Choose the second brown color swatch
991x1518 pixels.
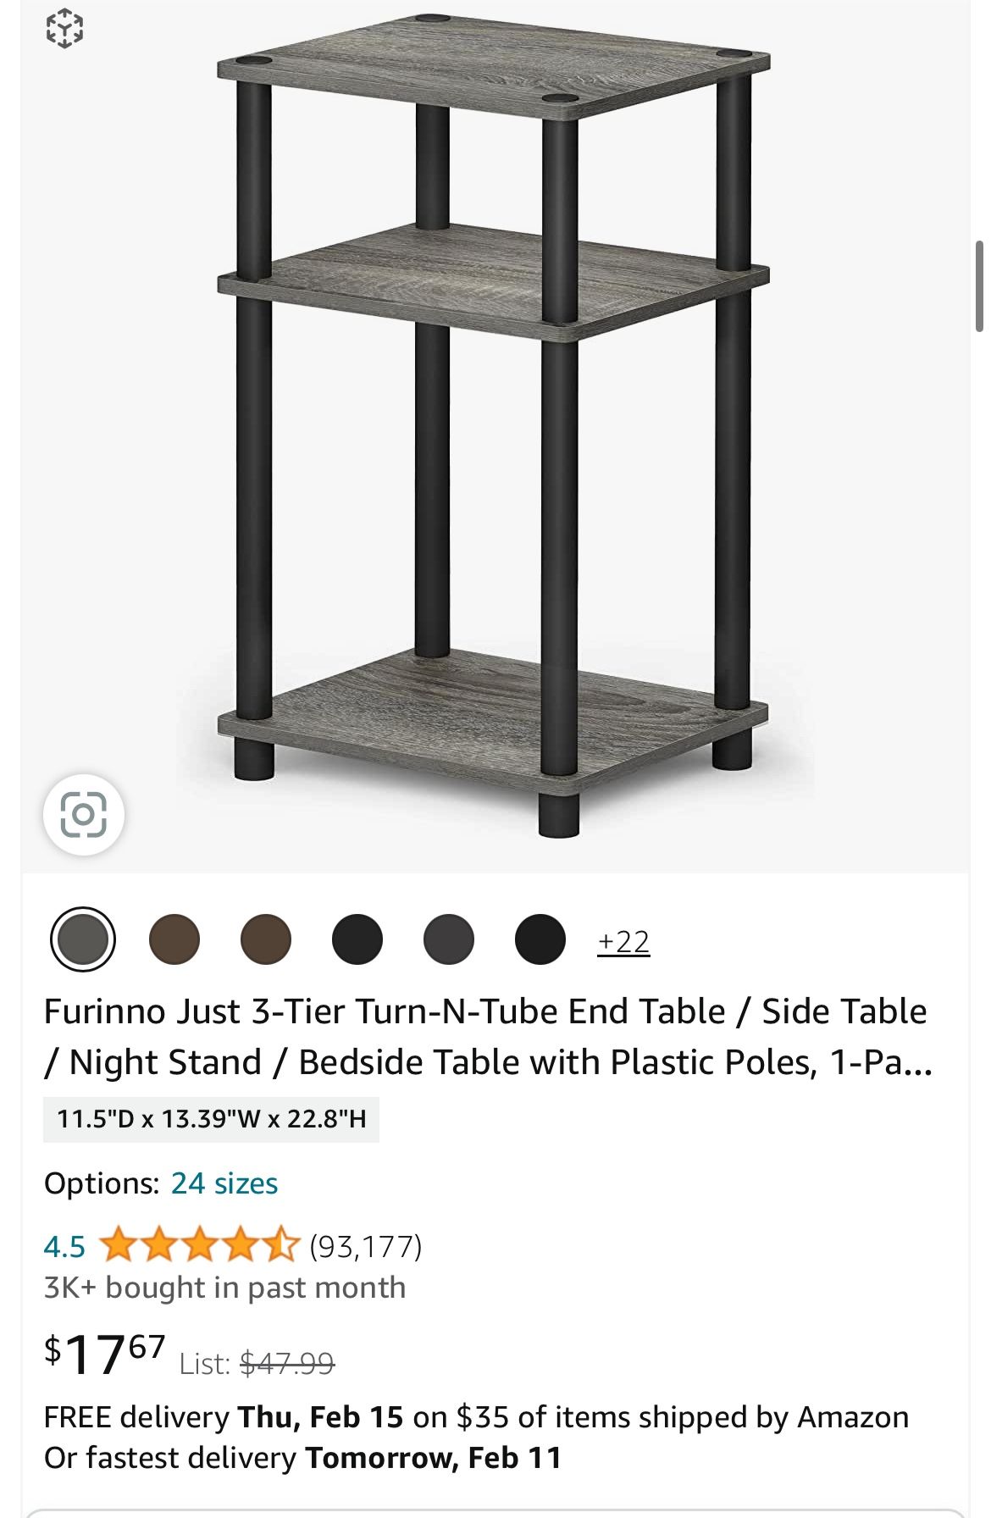coord(174,939)
